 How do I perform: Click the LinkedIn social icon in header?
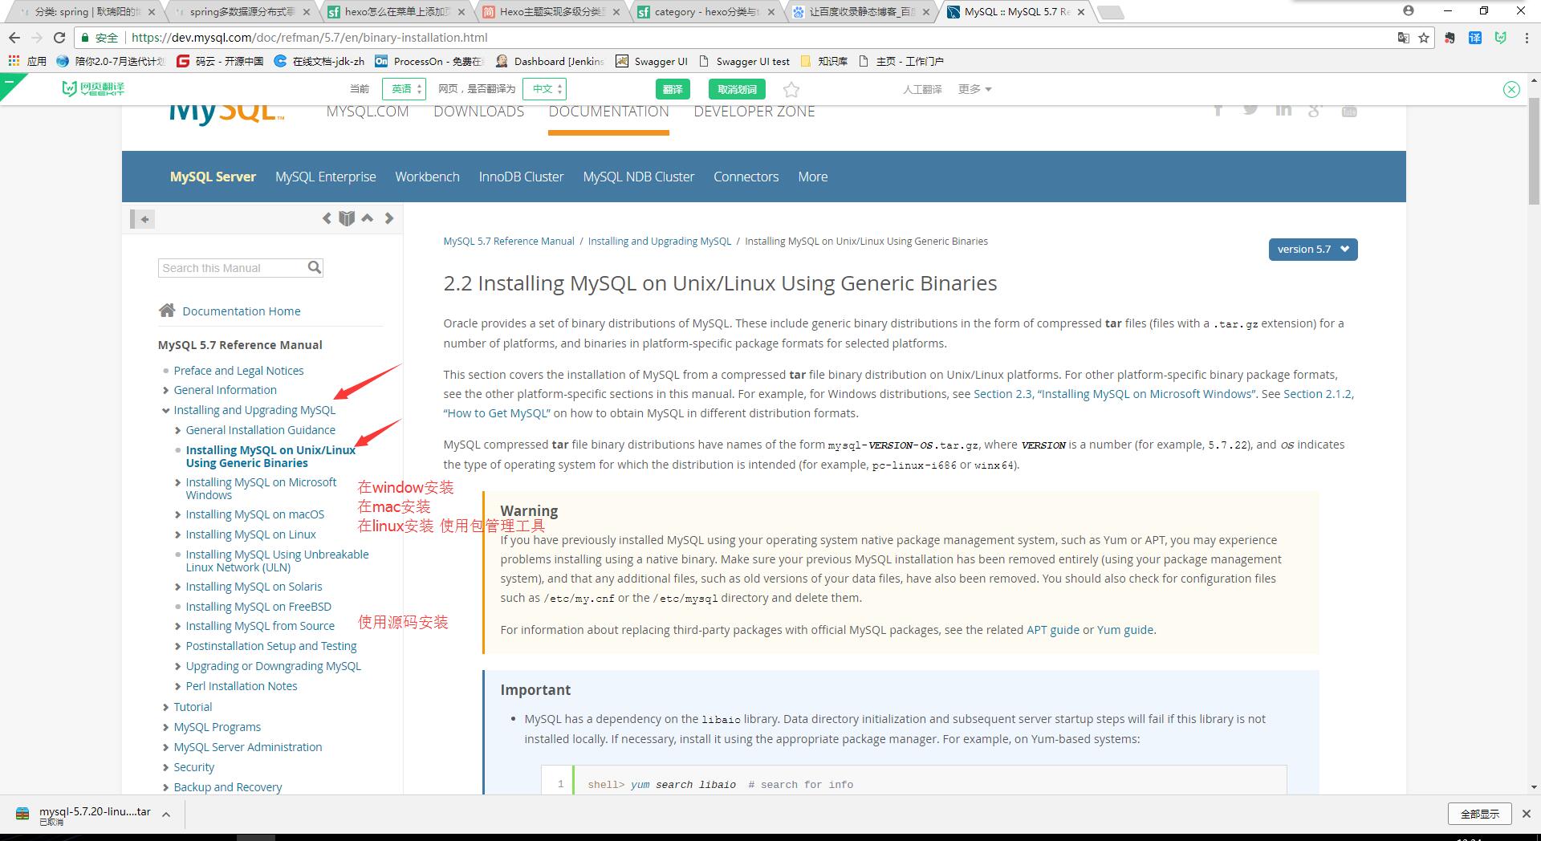pyautogui.click(x=1283, y=110)
